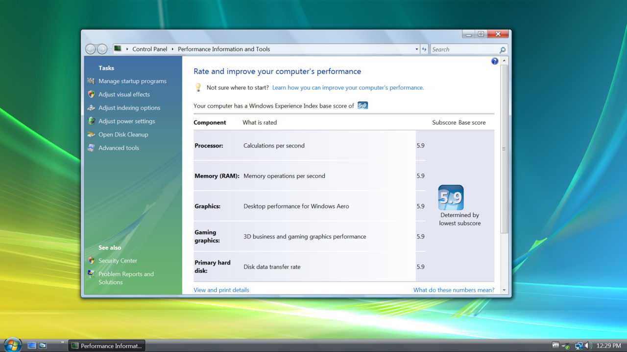Click the Adjust indexing options icon
The width and height of the screenshot is (627, 352).
91,108
